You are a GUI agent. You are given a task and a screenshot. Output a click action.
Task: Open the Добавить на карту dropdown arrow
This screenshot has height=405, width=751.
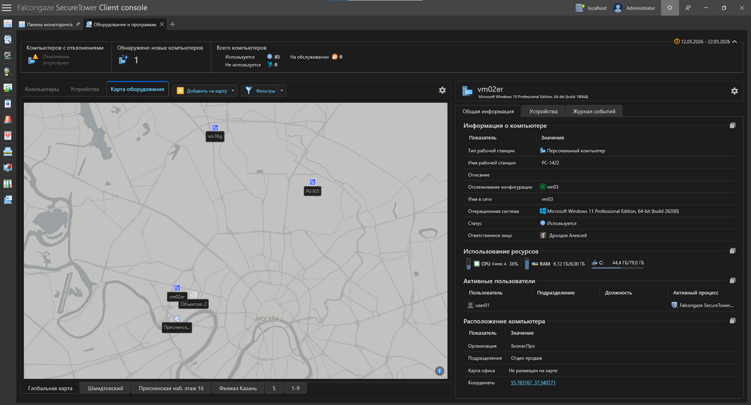click(233, 91)
